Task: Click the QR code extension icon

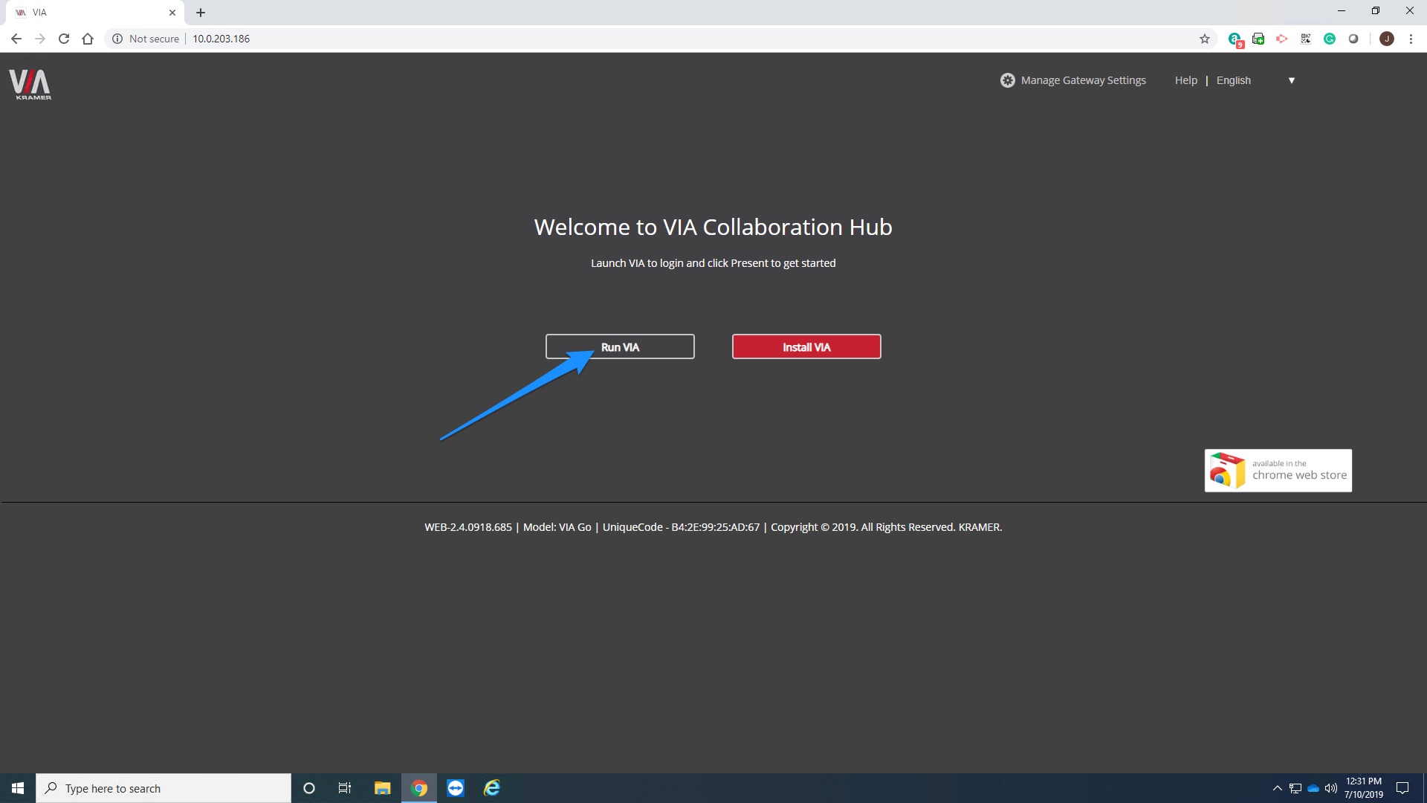Action: 1306,39
